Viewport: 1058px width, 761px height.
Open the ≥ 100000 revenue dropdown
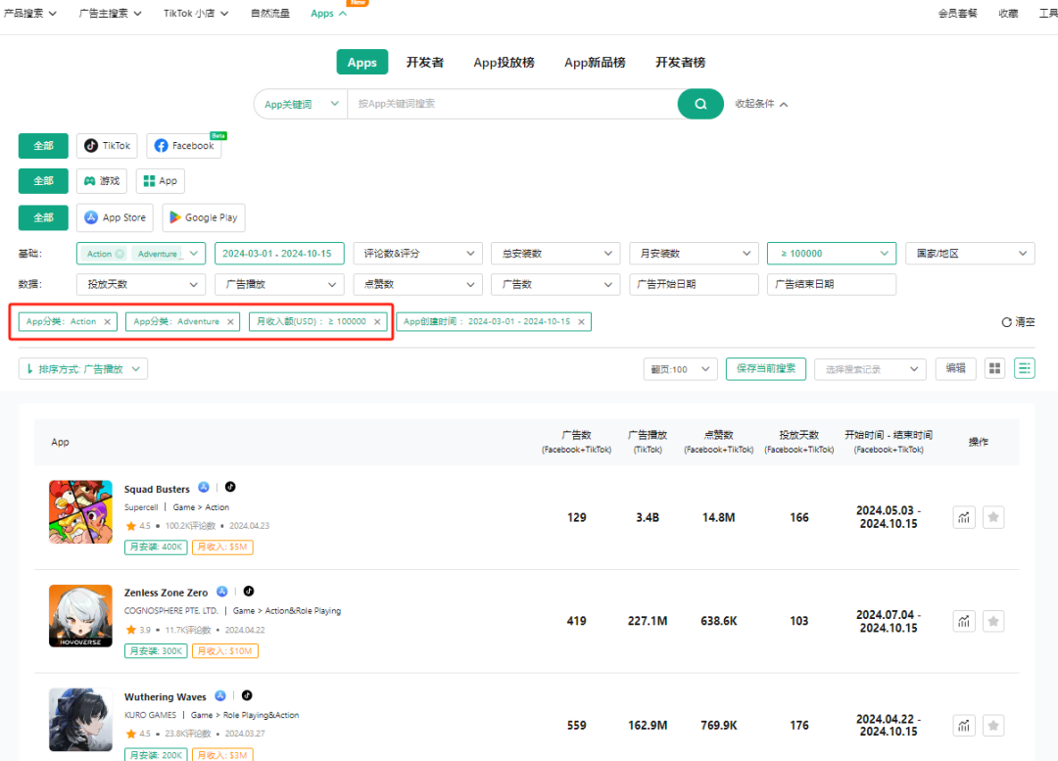pos(832,254)
